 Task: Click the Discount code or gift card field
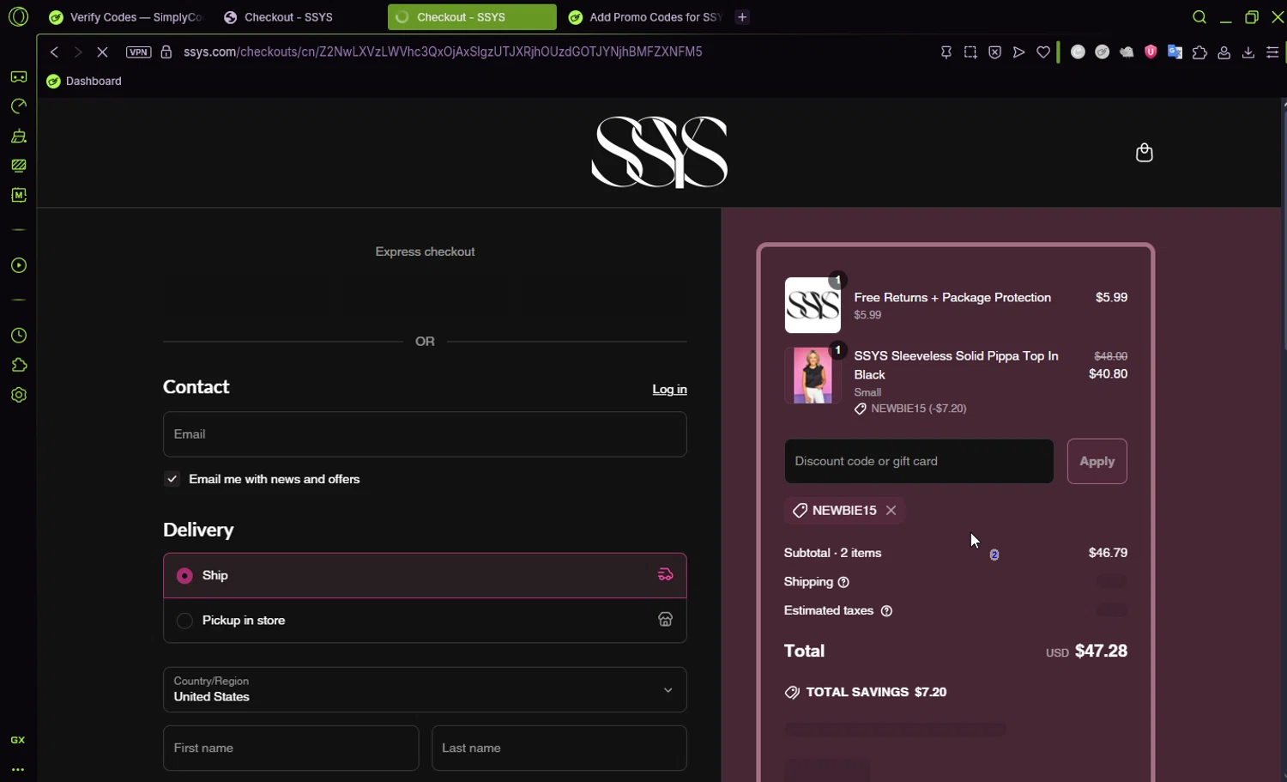pyautogui.click(x=919, y=462)
